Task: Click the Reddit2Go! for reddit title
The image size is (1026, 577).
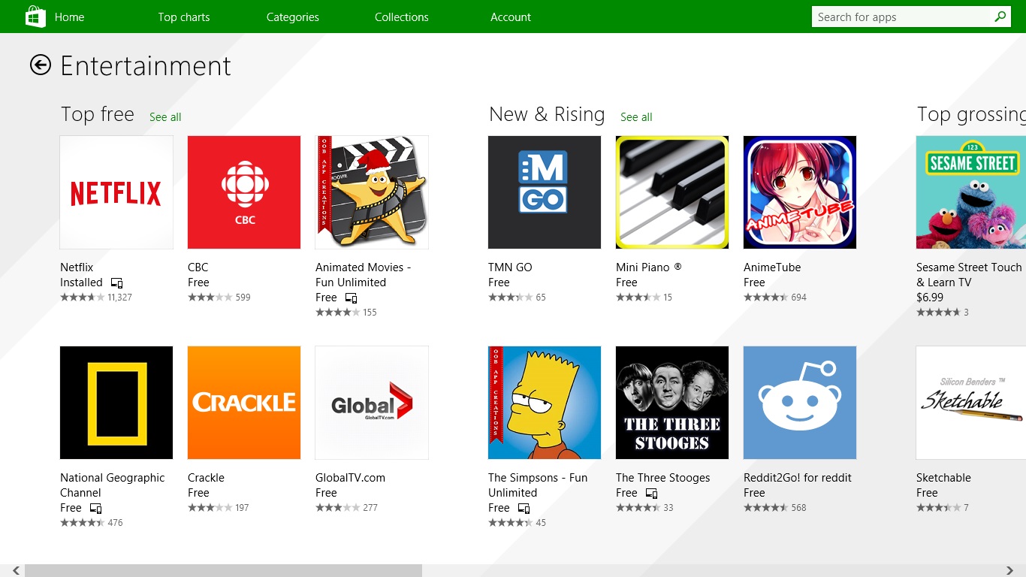Action: (798, 478)
